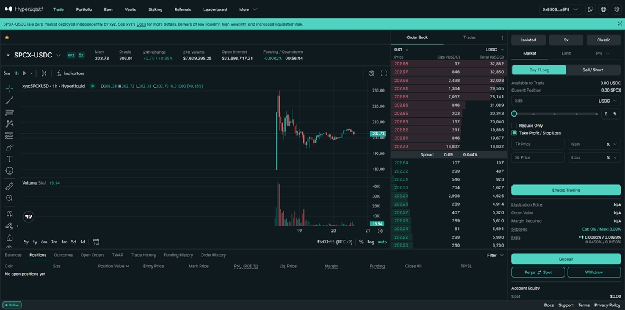This screenshot has width=625, height=310.
Task: Toggle the magnet mode tool
Action: point(10,214)
